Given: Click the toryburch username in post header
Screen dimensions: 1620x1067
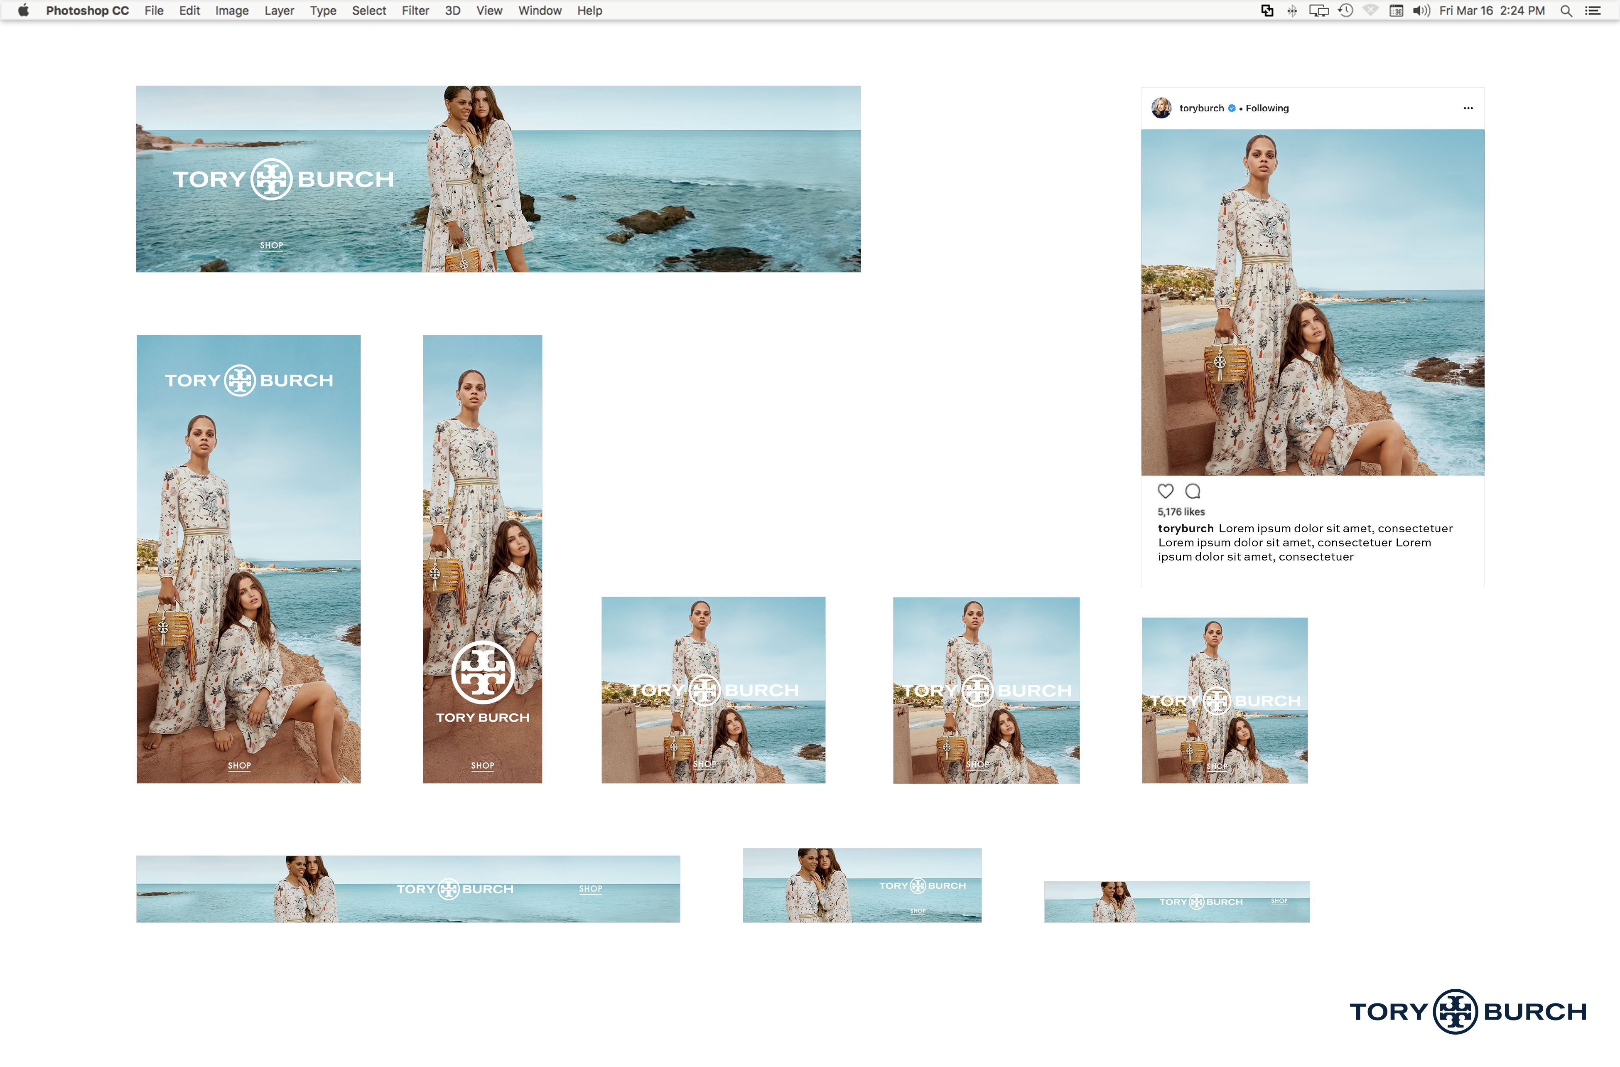Looking at the screenshot, I should pyautogui.click(x=1201, y=108).
